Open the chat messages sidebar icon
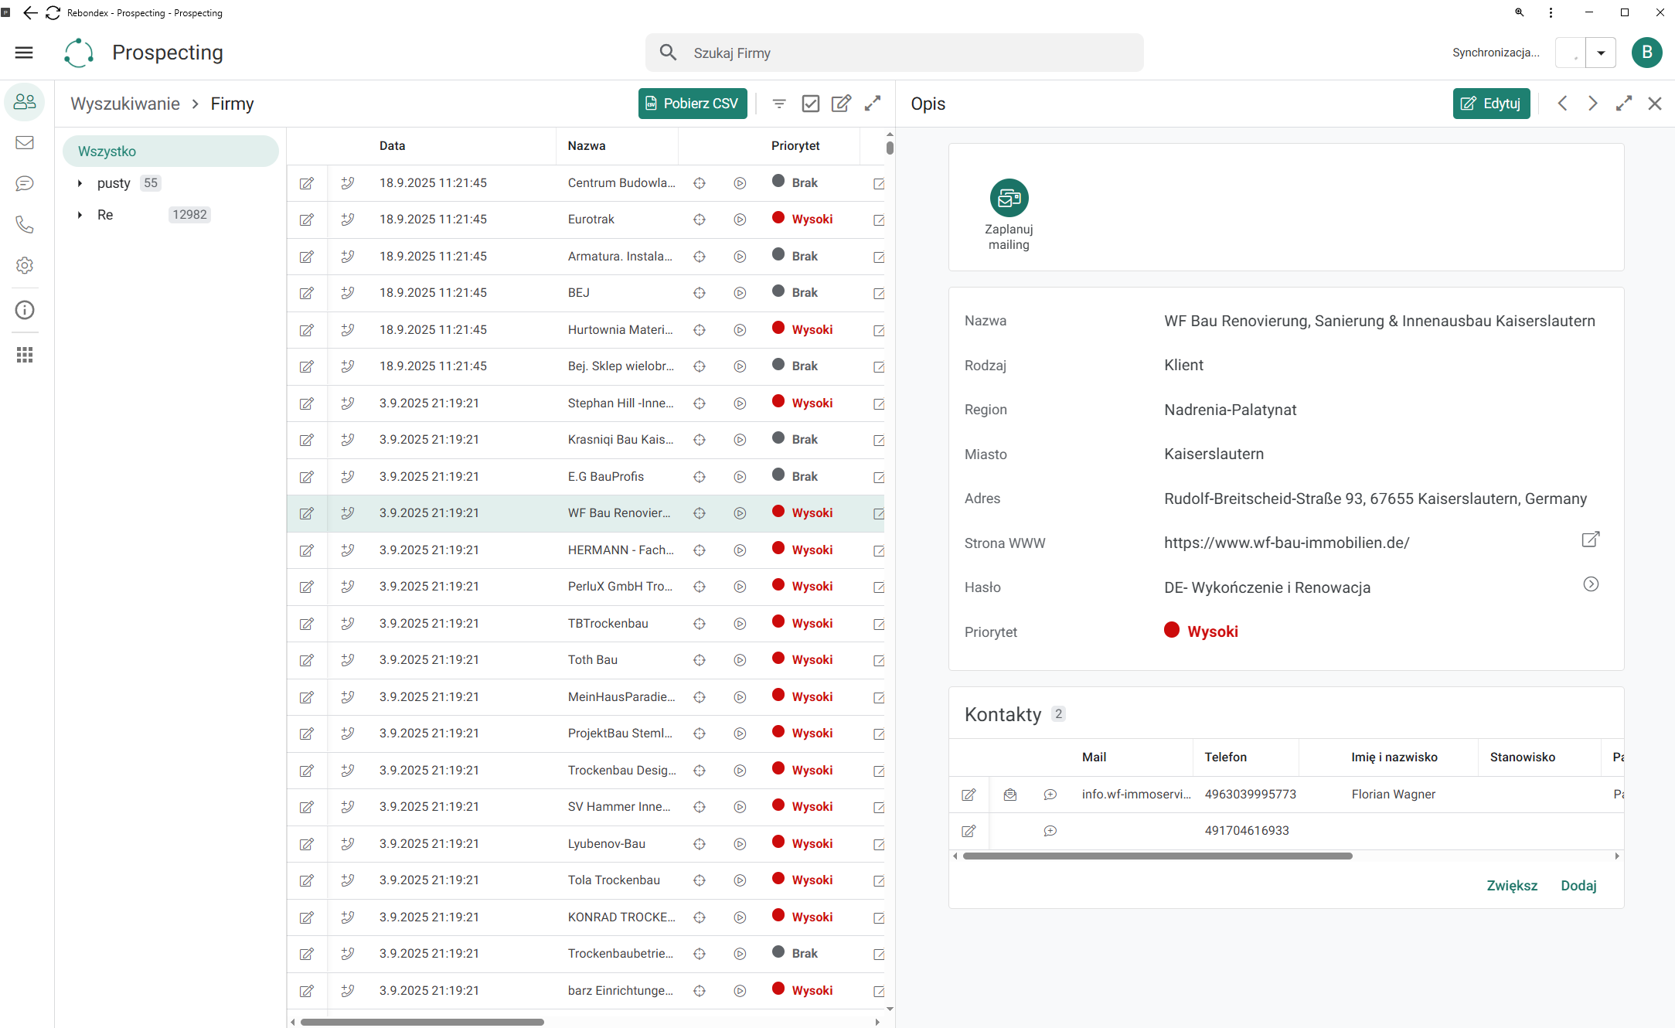1675x1028 pixels. (x=25, y=183)
